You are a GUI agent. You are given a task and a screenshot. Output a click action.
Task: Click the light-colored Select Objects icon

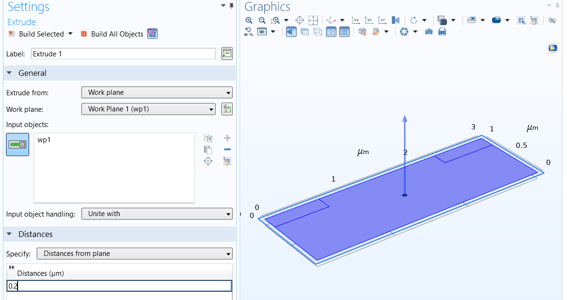(x=472, y=20)
